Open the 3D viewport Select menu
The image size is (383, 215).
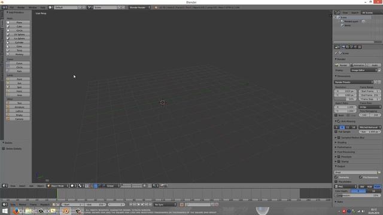(22, 186)
